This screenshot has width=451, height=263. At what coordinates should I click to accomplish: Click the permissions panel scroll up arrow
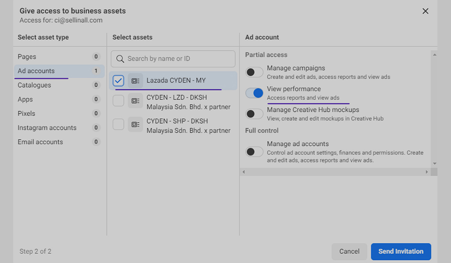pos(434,55)
